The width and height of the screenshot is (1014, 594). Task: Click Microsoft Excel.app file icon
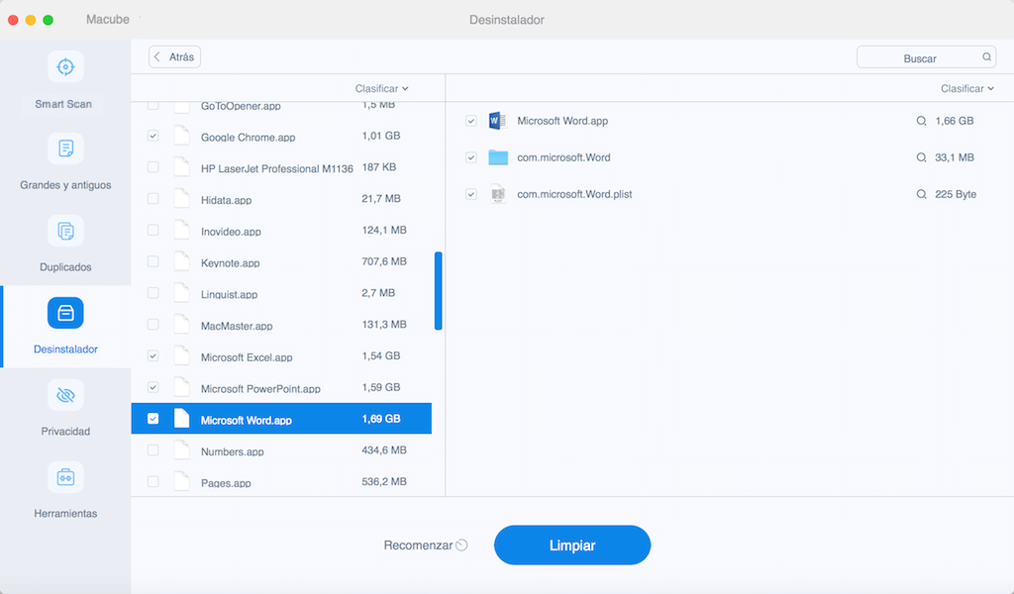pos(182,356)
